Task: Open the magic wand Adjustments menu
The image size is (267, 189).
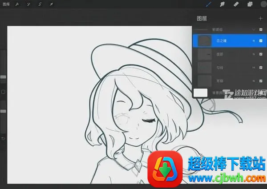Action: [x=28, y=4]
